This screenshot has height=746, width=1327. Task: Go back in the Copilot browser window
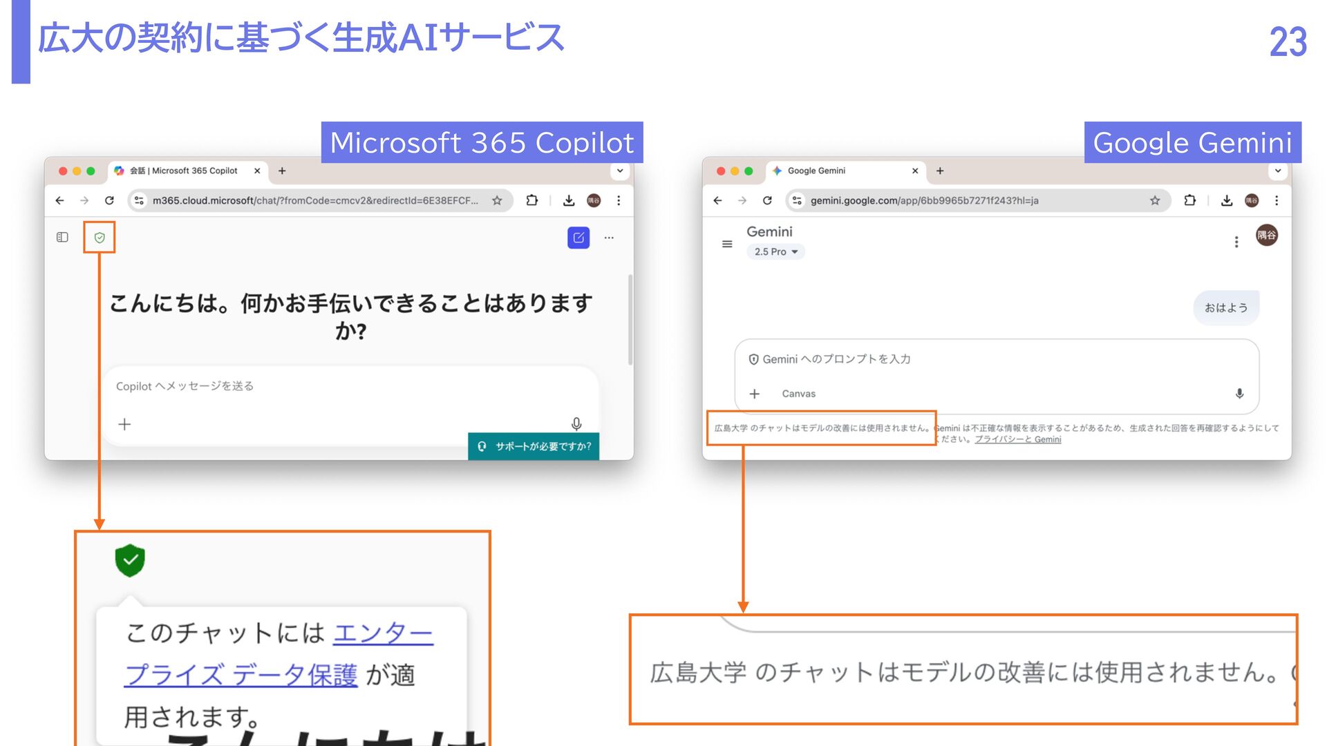point(60,200)
